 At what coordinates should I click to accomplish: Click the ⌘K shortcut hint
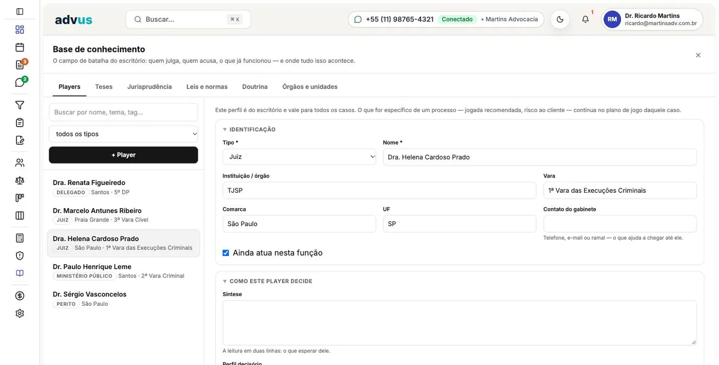[235, 20]
